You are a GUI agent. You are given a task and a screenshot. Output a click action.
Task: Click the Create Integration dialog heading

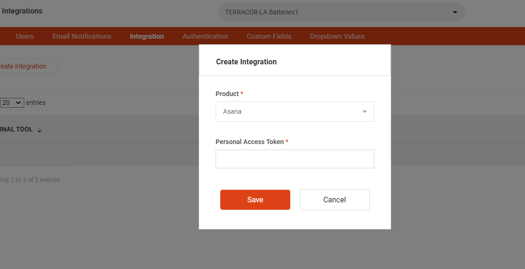click(246, 62)
